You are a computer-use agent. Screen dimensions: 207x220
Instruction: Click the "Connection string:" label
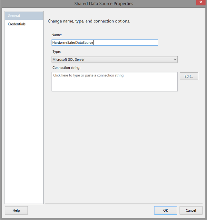click(x=66, y=68)
